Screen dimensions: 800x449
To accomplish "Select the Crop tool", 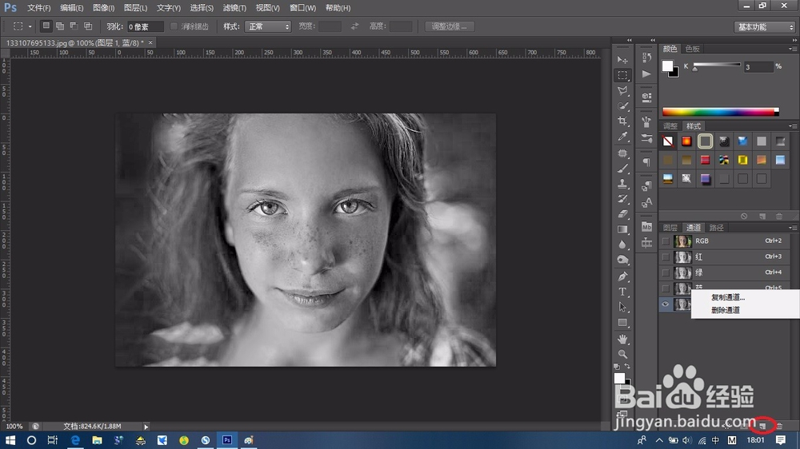I will coord(622,121).
